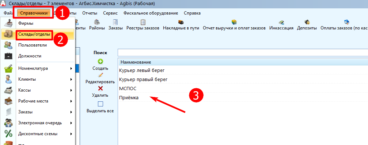Click the red Удалить cross icon
This screenshot has width=368, height=145.
point(100,89)
